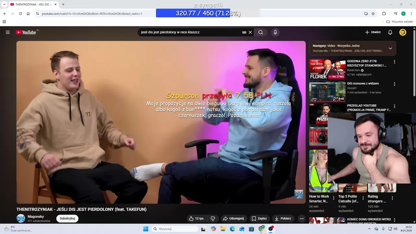Save video with the Zapisz button
This screenshot has width=416, height=234.
(x=259, y=218)
